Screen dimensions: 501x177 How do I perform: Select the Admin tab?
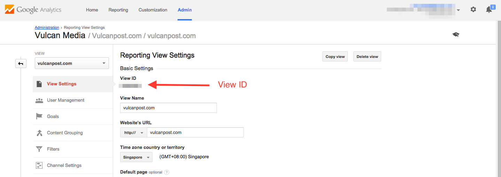(x=185, y=10)
